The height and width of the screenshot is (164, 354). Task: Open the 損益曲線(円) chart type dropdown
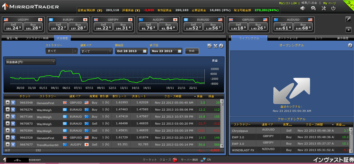(30, 62)
